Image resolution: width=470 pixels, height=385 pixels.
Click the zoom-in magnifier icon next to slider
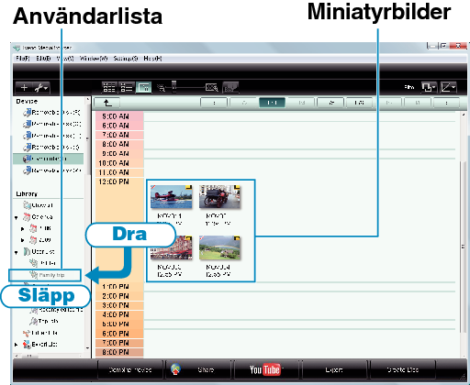(x=212, y=88)
